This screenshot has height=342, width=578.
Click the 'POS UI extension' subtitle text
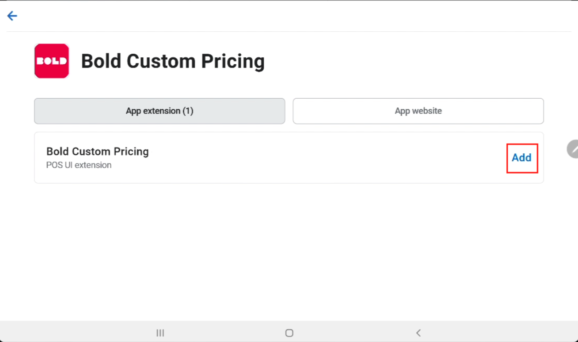pyautogui.click(x=79, y=165)
